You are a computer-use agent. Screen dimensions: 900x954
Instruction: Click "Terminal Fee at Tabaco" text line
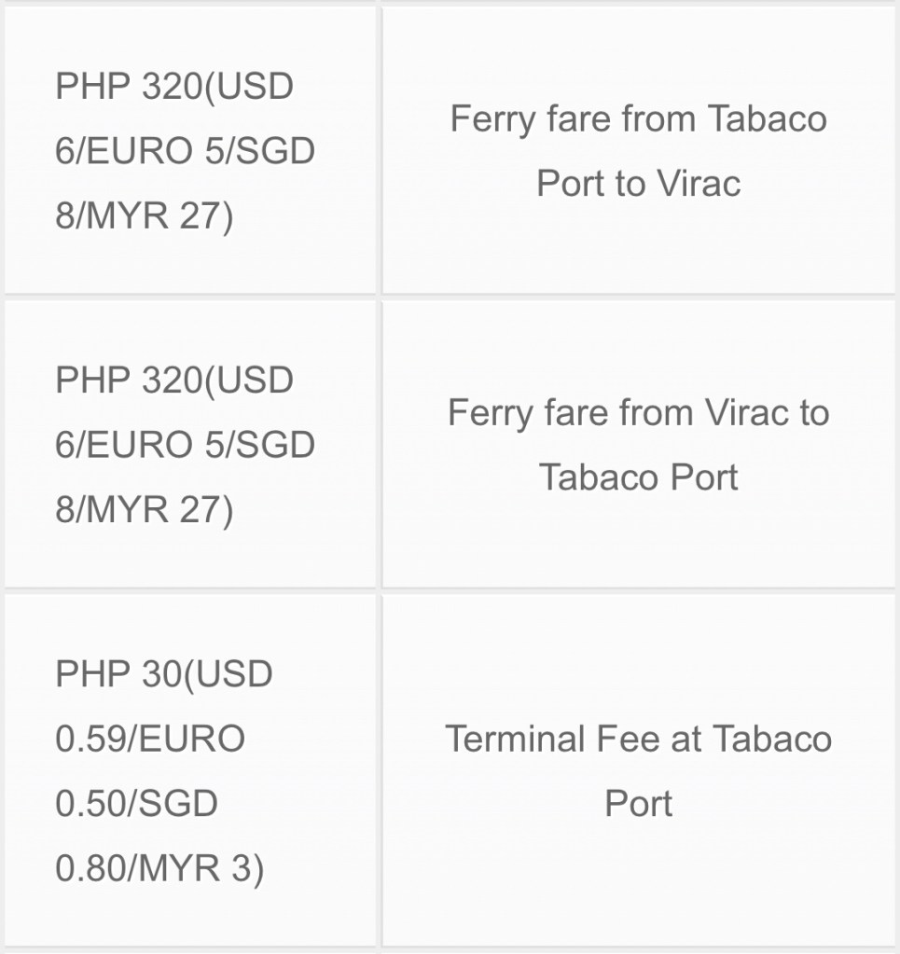point(638,739)
